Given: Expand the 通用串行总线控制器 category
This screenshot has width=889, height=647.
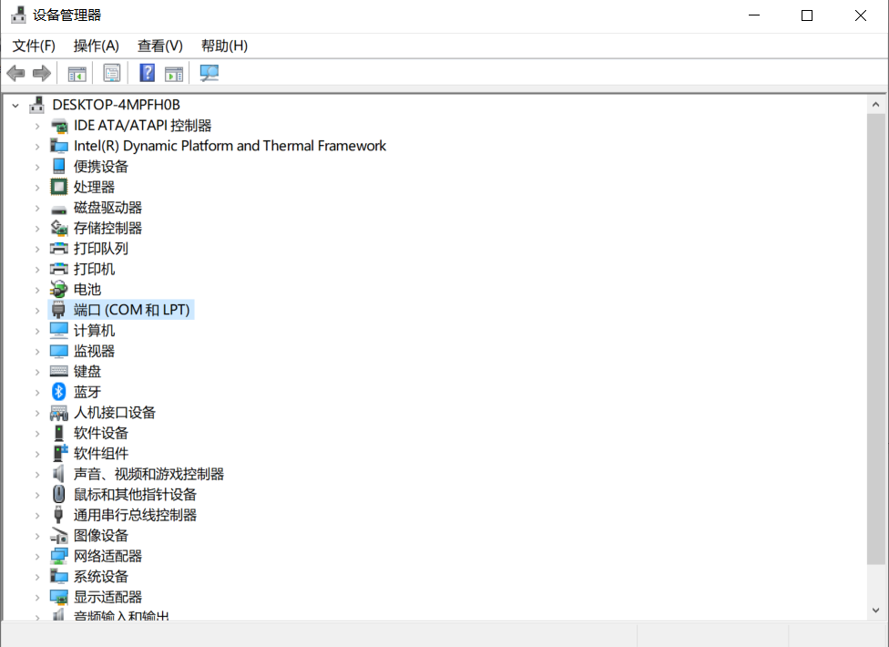Looking at the screenshot, I should (37, 516).
